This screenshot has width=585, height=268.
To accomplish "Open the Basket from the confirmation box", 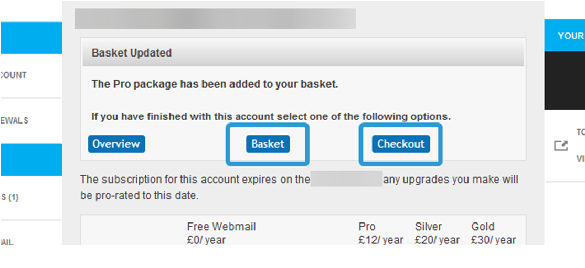I will tap(268, 144).
